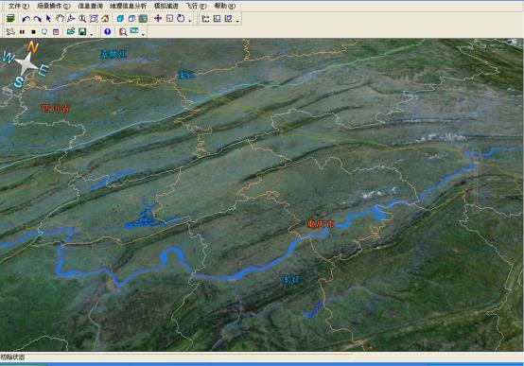Click the blue information icon
Image resolution: width=524 pixels, height=366 pixels.
[x=108, y=32]
